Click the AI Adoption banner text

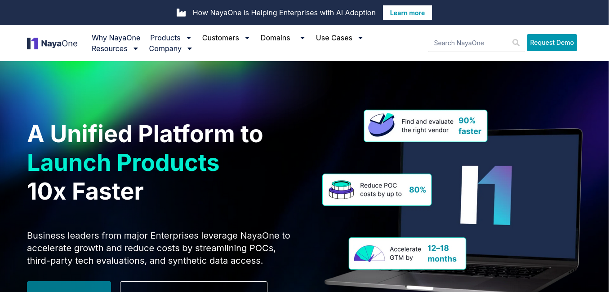click(x=284, y=13)
